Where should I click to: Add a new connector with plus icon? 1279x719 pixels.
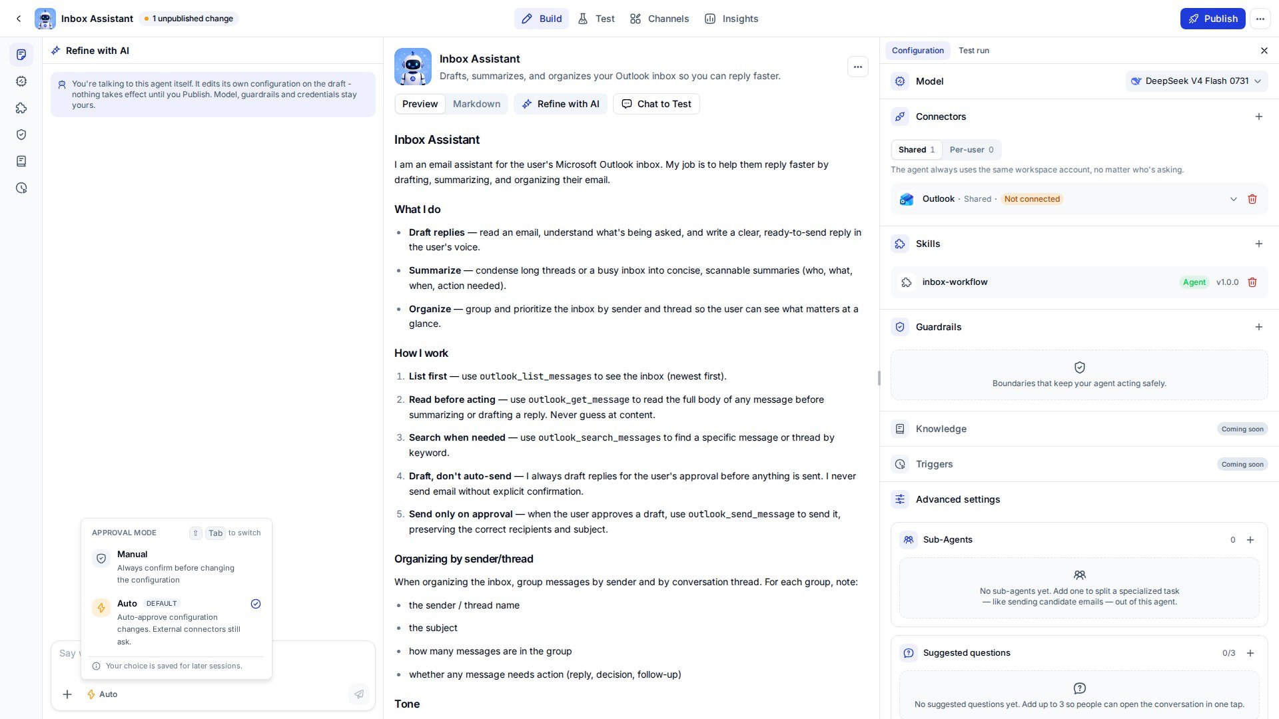[1258, 117]
